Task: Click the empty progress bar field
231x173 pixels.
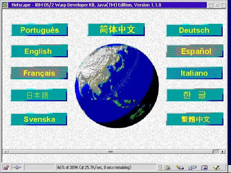Action: coord(39,167)
